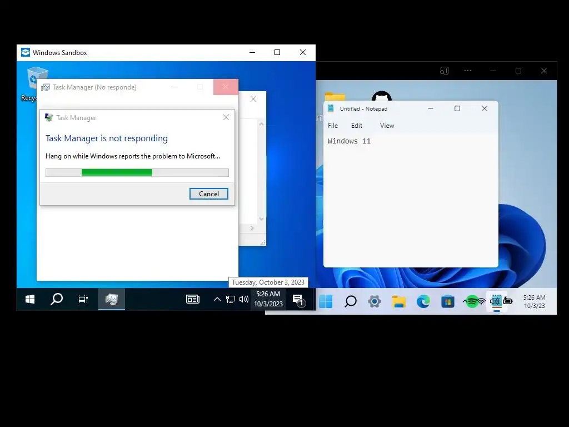Open the Action Center notification icon
The width and height of the screenshot is (569, 427).
pyautogui.click(x=298, y=300)
